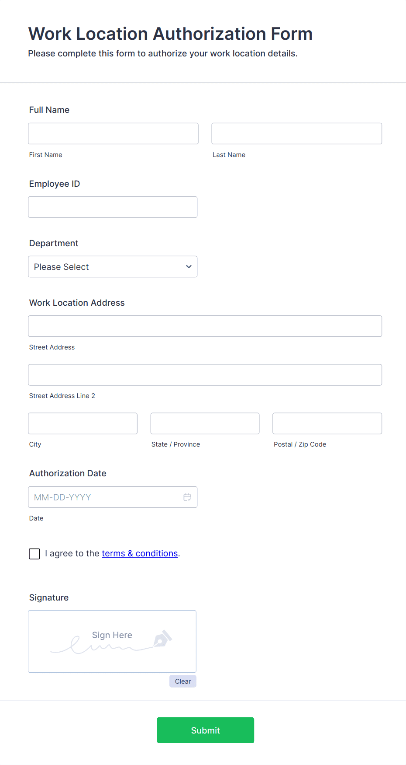Click the City input box

[83, 423]
